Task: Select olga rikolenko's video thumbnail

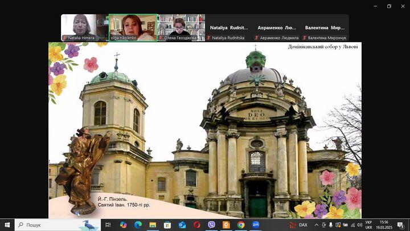Action: coord(133,27)
